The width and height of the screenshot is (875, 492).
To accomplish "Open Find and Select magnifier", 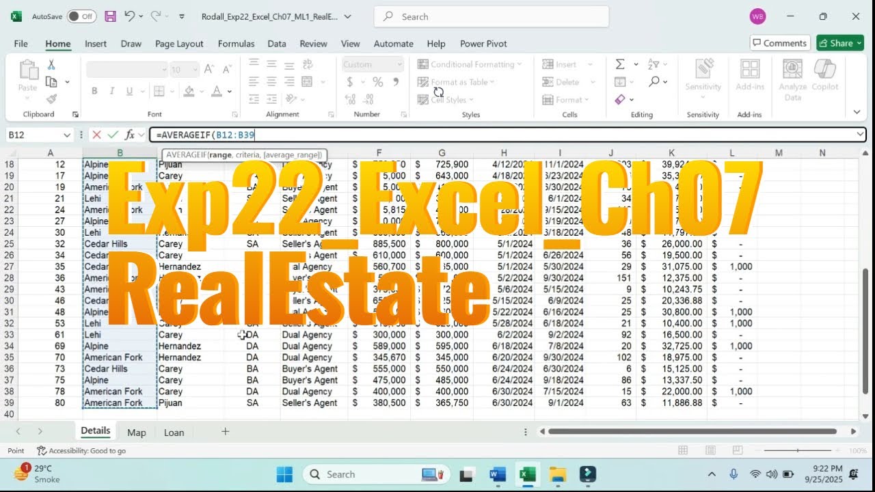I will point(654,82).
